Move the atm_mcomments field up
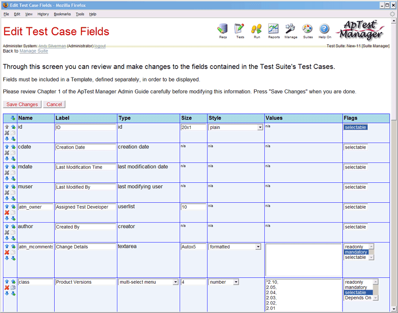The width and height of the screenshot is (398, 313). tap(7, 246)
